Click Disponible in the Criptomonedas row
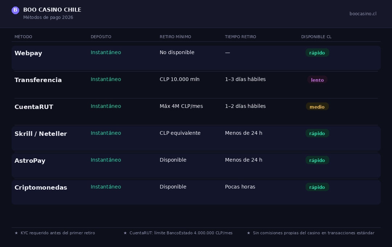 tap(173, 187)
